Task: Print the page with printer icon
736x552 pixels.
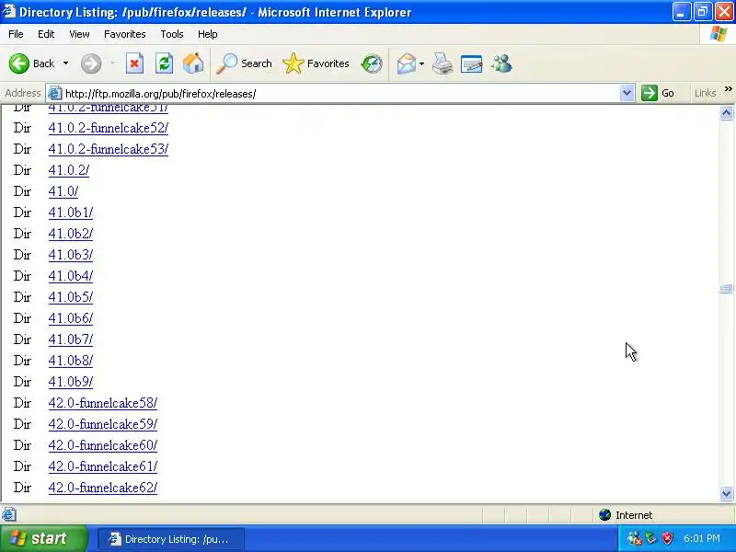Action: tap(443, 63)
